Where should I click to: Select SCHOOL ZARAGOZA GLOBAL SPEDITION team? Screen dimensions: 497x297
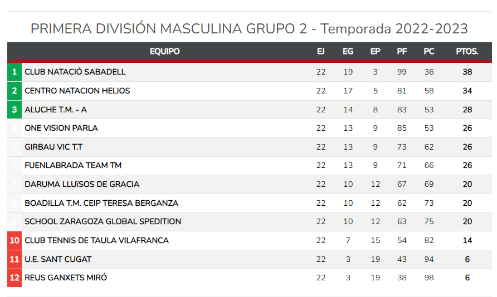point(103,221)
